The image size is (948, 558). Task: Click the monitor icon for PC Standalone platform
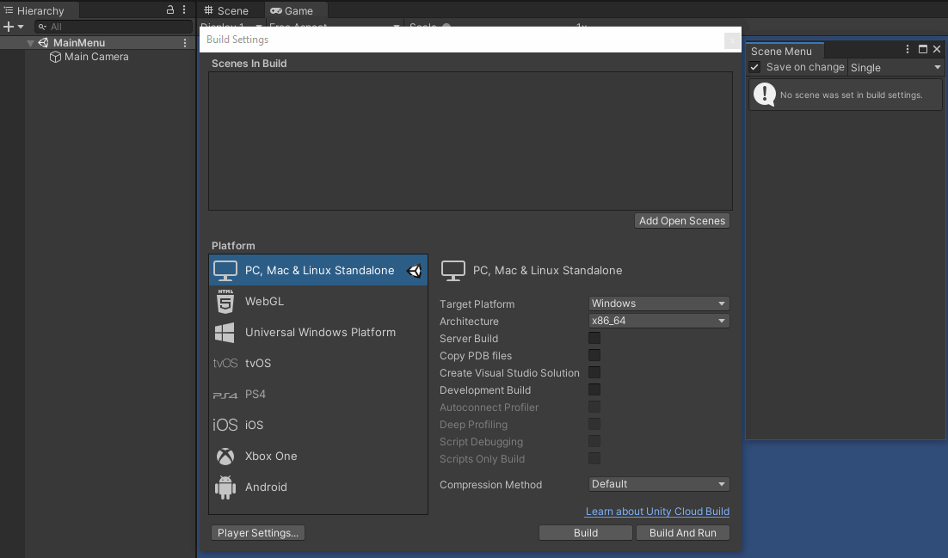click(x=225, y=271)
